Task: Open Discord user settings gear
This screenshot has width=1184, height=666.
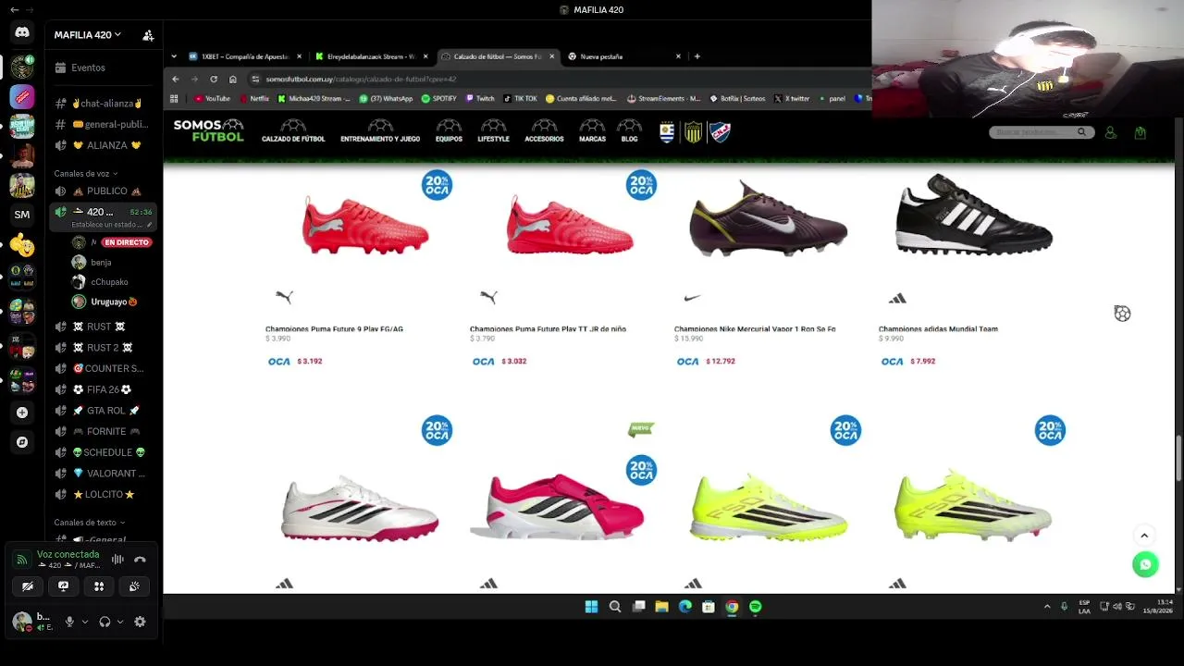Action: tap(140, 623)
